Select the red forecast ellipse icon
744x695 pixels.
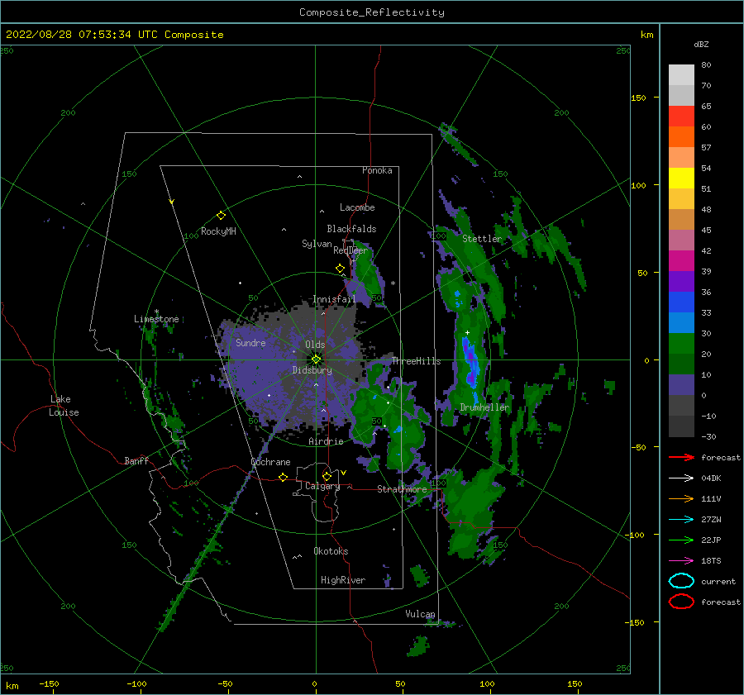point(681,602)
